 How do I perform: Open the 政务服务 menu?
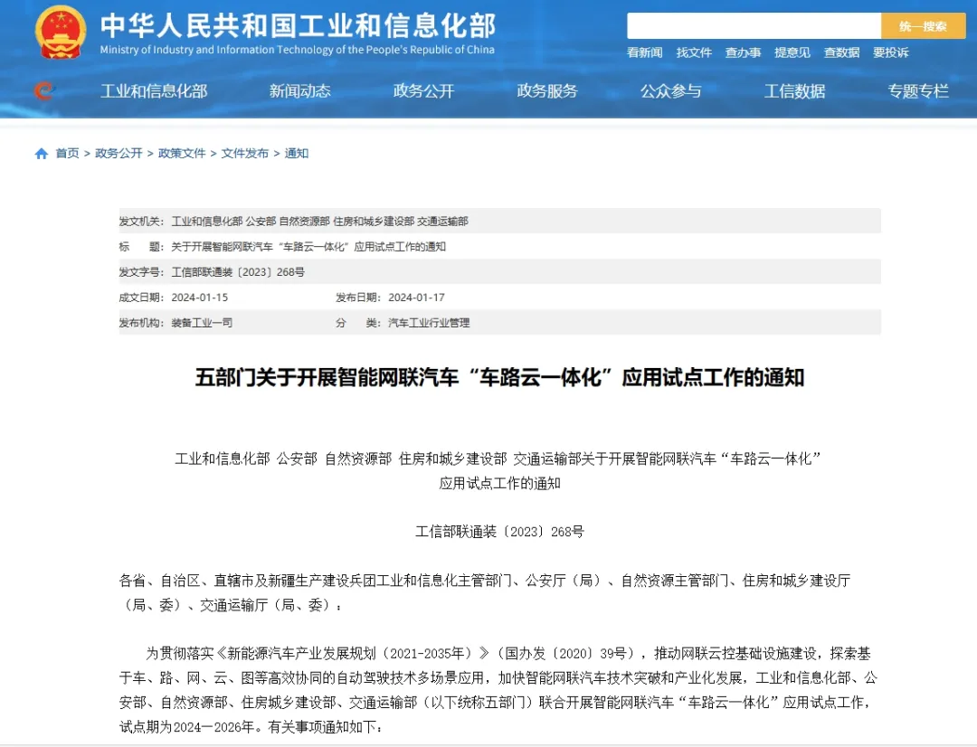(547, 91)
